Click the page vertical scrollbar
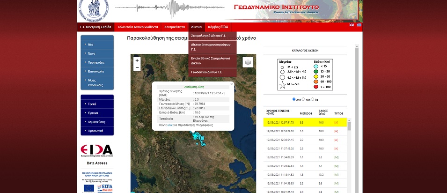The width and height of the screenshot is (447, 193). tap(356, 120)
